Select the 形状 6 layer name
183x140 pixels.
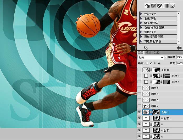(x=175, y=76)
